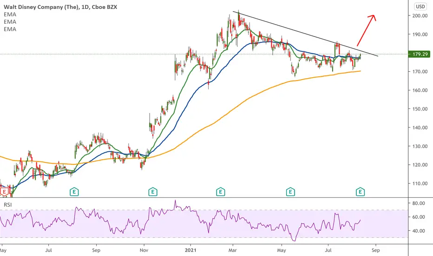Screen dimensions: 433x256
Task: Click the RSI 60.00 axis label
Action: point(418,217)
